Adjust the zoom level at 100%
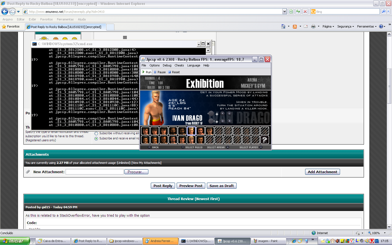The width and height of the screenshot is (392, 245). (377, 233)
